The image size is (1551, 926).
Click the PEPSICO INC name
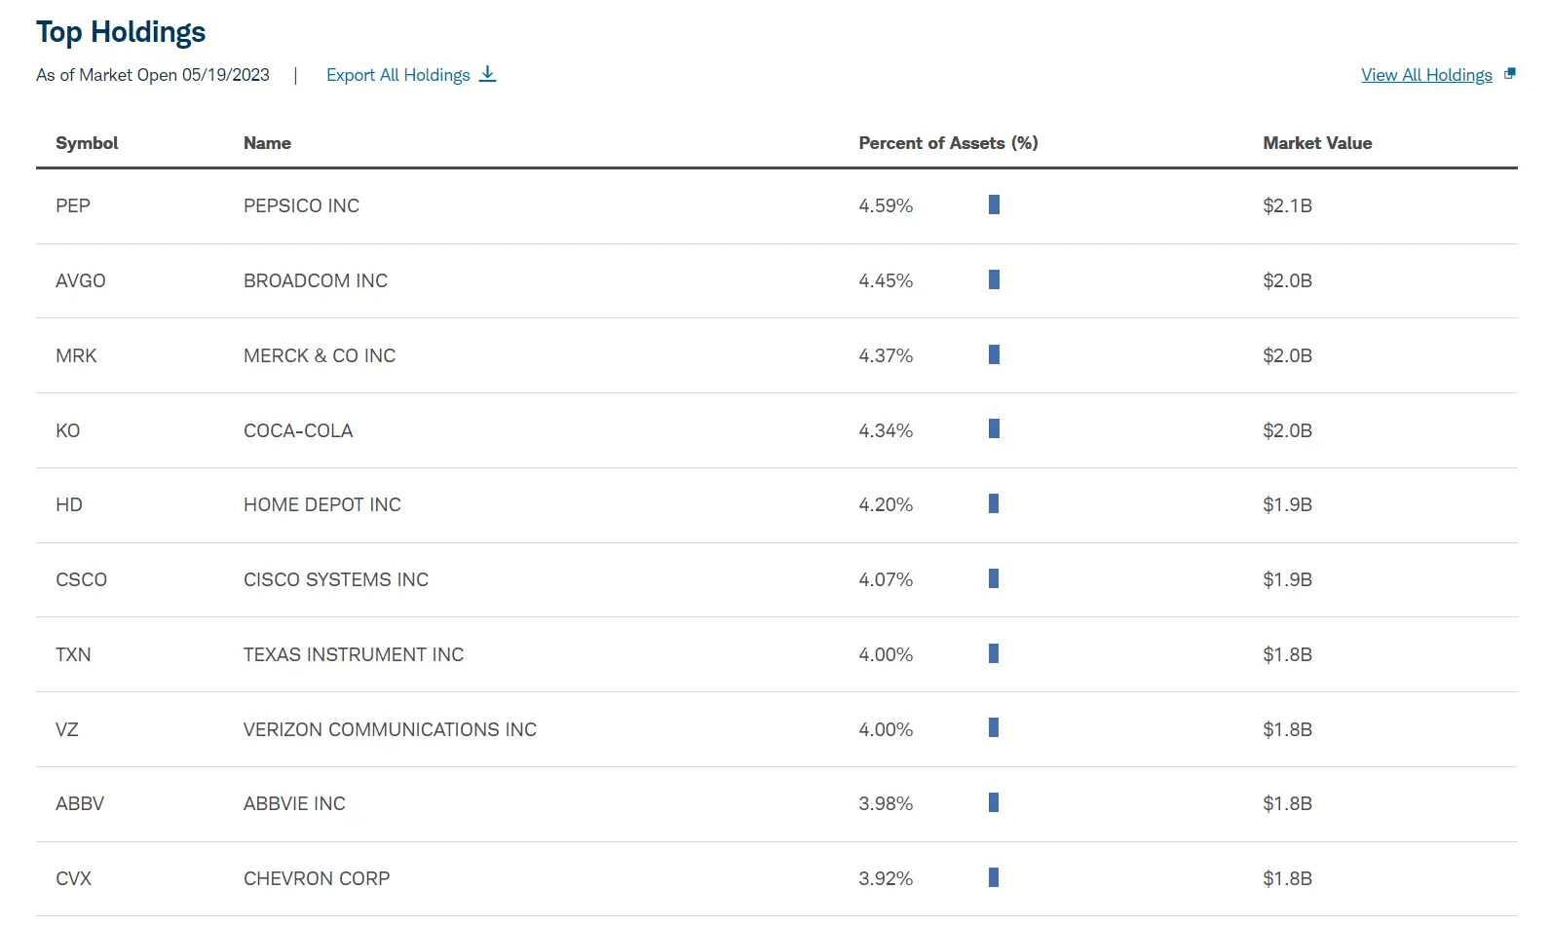[302, 205]
